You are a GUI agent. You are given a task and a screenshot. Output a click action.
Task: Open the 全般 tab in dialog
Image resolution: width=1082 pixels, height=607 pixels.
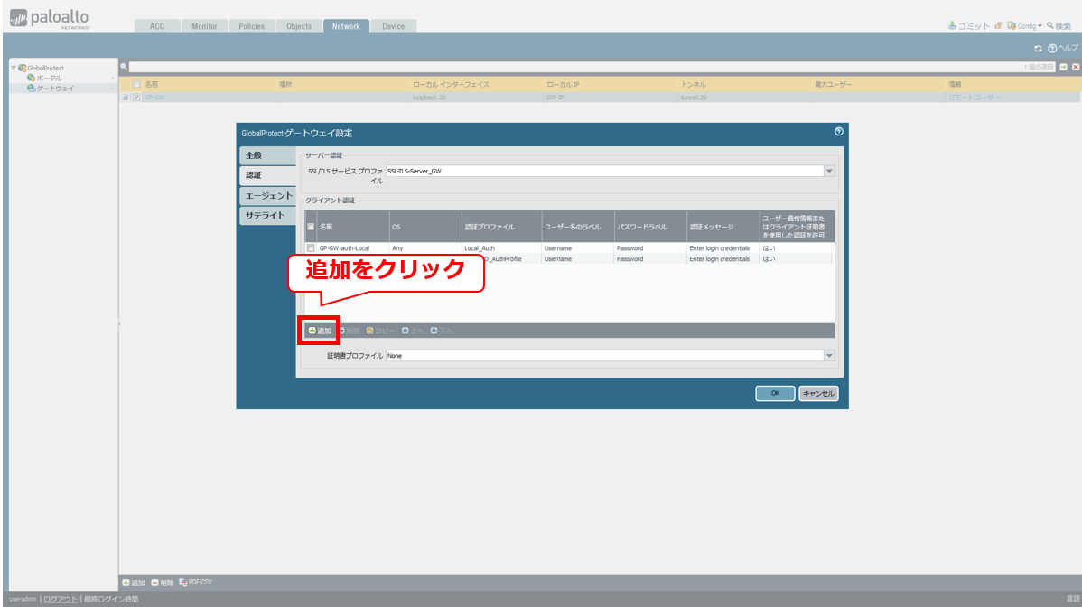[267, 155]
